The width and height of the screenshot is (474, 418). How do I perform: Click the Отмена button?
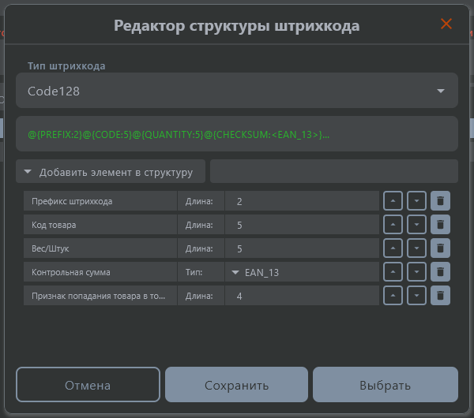click(88, 386)
